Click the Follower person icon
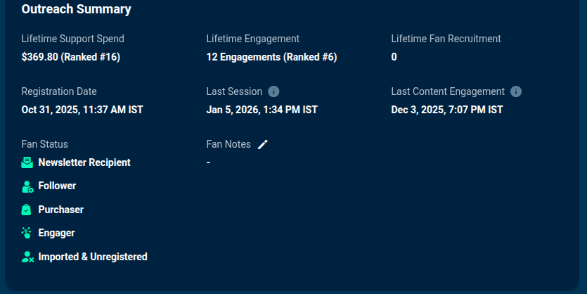The height and width of the screenshot is (294, 587). pyautogui.click(x=27, y=186)
